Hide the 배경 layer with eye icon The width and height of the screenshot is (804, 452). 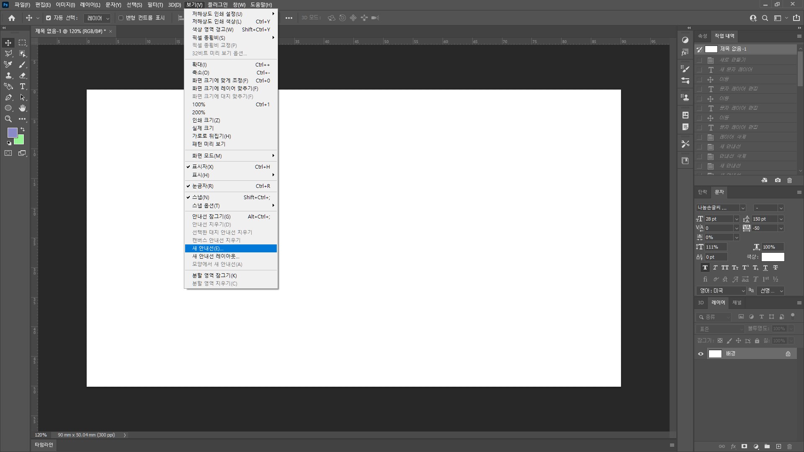point(701,354)
